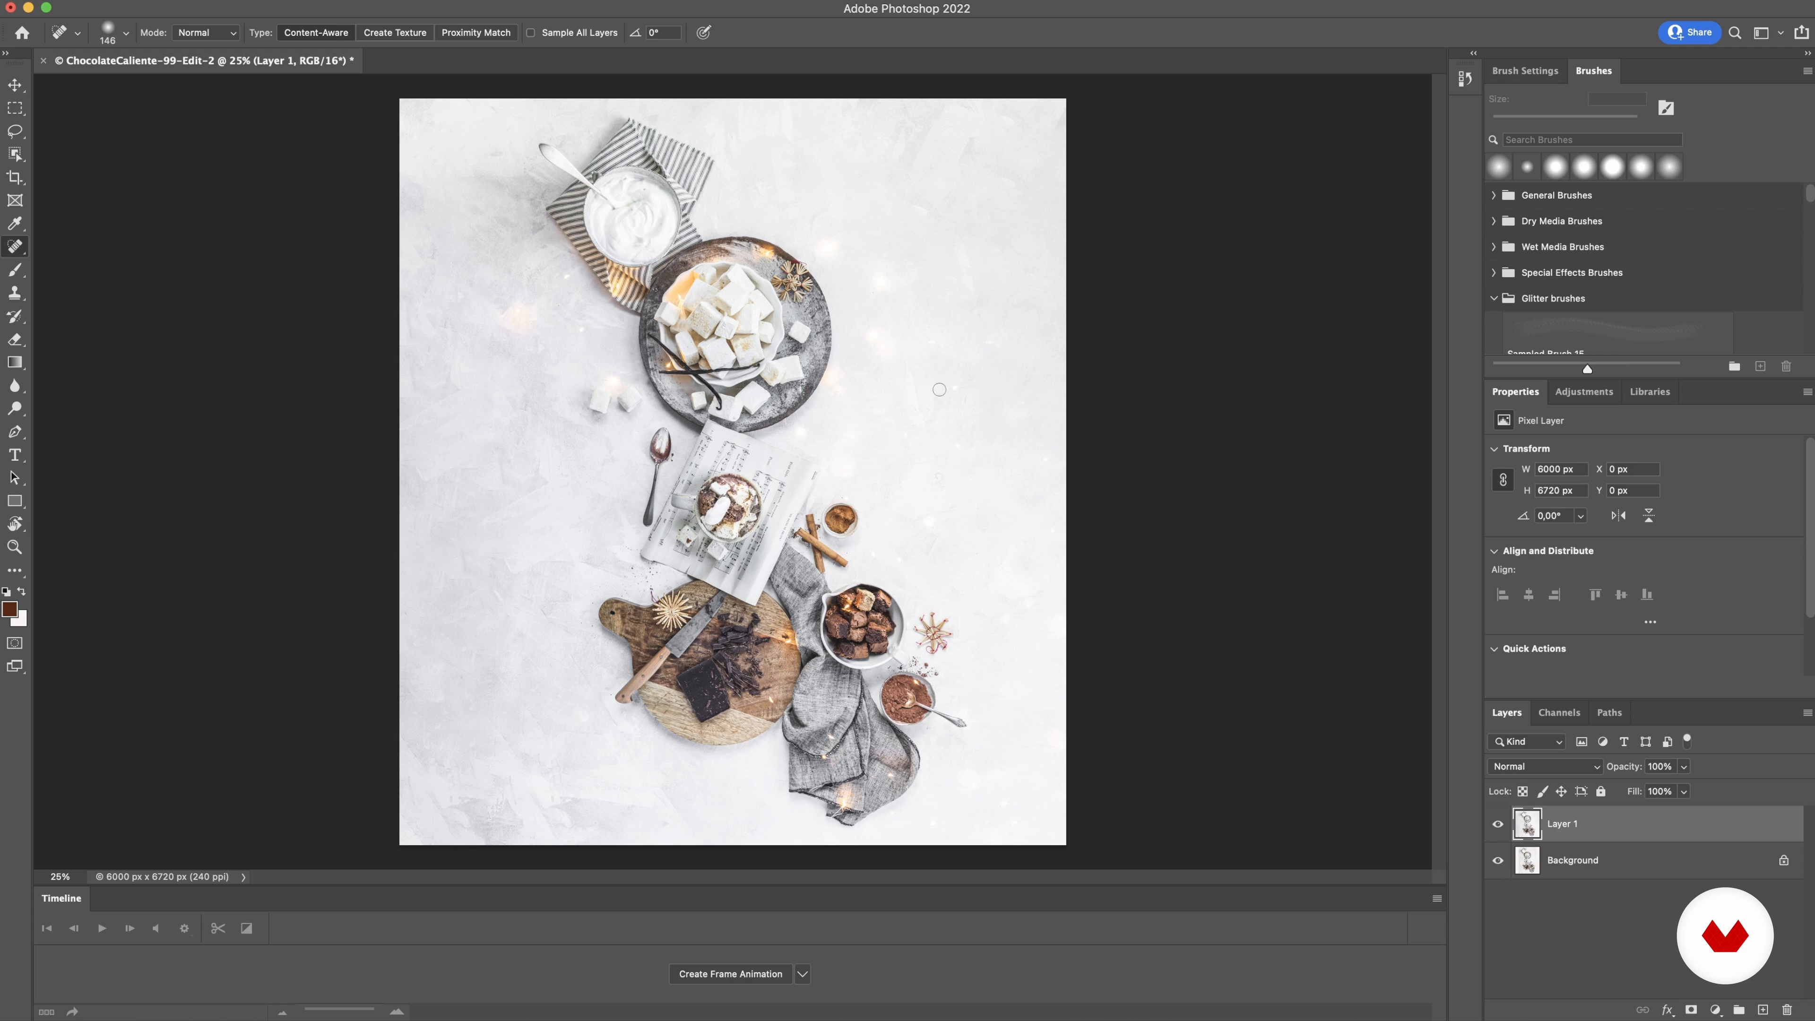Toggle Sample All Layers checkbox
This screenshot has width=1815, height=1021.
(530, 33)
